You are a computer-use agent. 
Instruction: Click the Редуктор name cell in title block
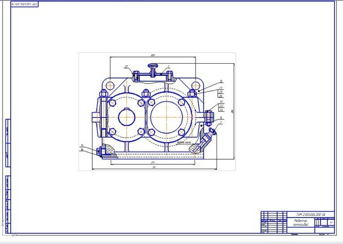point(300,223)
